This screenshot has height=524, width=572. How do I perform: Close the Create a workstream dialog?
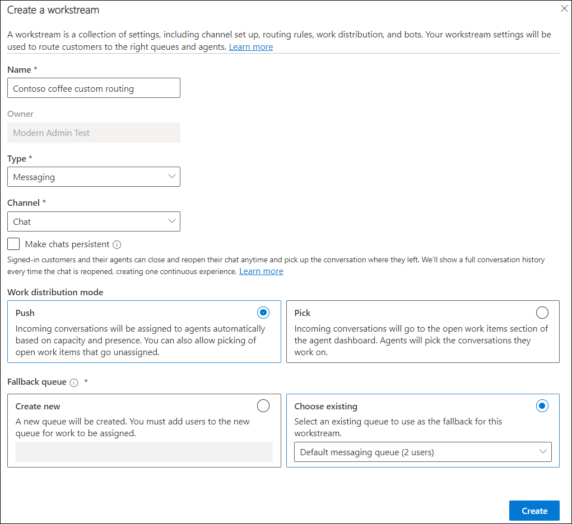coord(564,8)
